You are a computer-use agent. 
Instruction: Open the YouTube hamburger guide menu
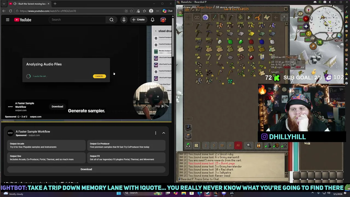[x=8, y=20]
